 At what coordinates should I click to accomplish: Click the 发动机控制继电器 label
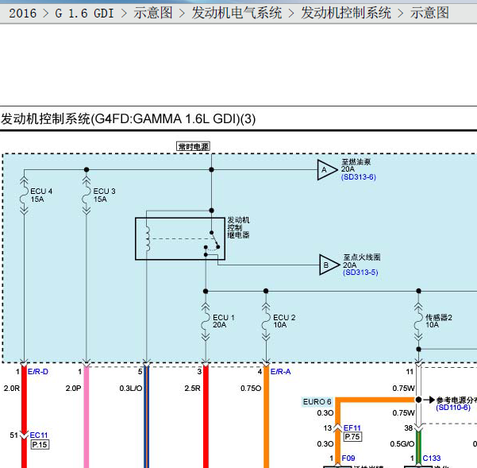(x=238, y=227)
